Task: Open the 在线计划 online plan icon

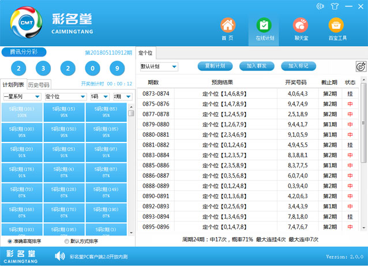Action: (264, 25)
